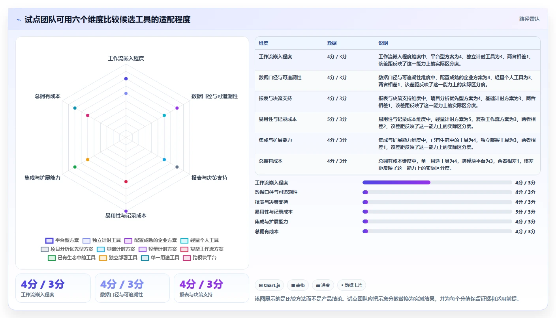Click the 总拥有成本 progress bar
Viewport: 556px width, 318px height.
437,231
